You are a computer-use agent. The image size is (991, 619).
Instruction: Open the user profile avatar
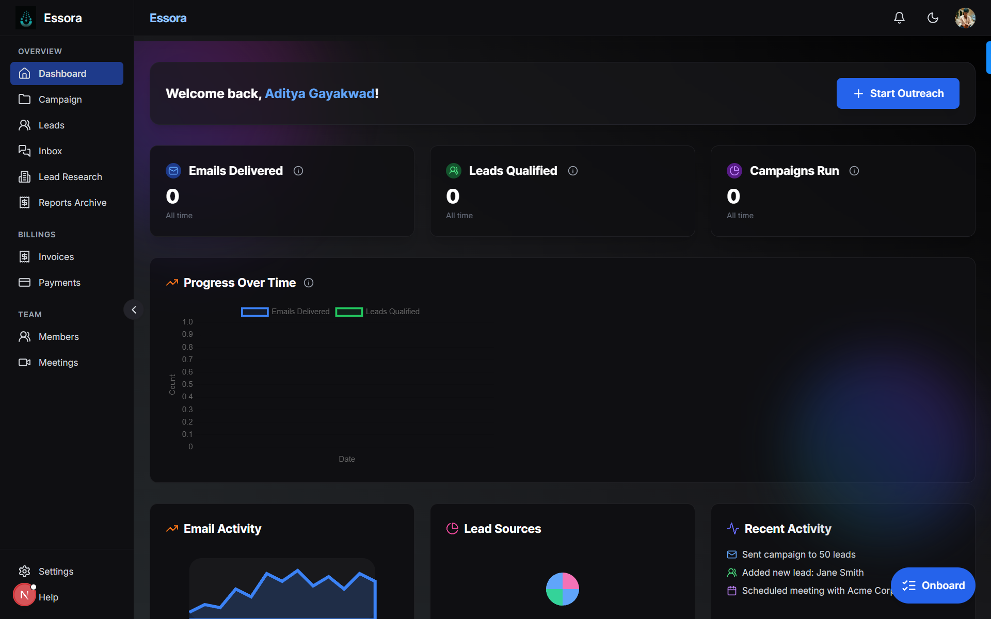965,18
